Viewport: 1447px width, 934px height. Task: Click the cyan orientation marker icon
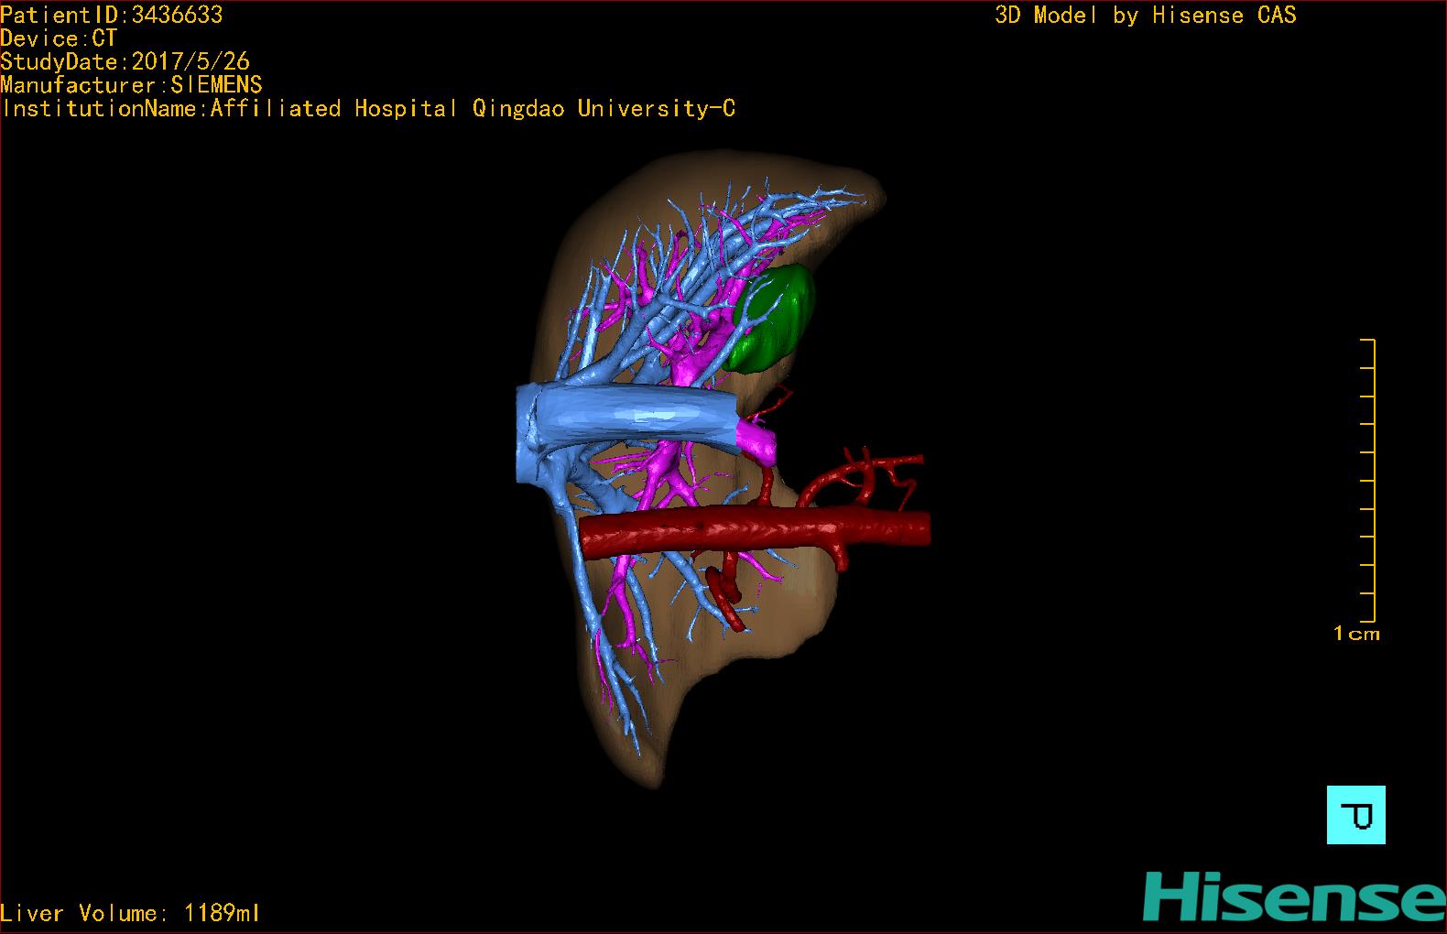point(1355,814)
